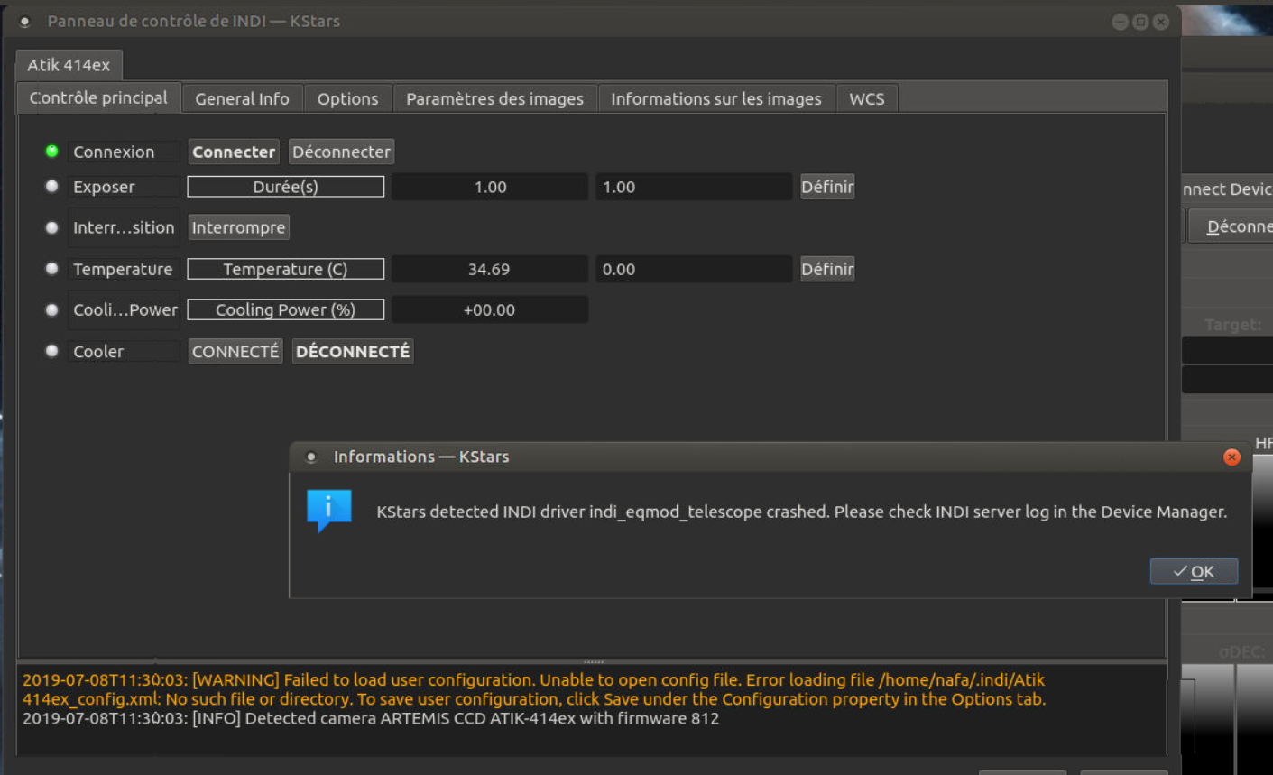Switch to Paramètres des images tab

(494, 98)
